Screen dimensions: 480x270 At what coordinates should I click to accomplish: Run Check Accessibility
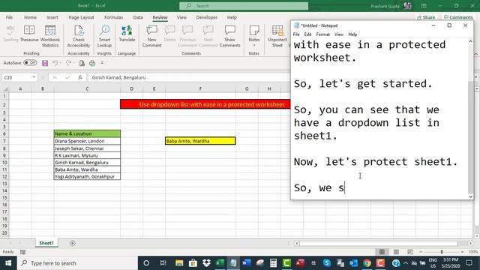click(78, 36)
